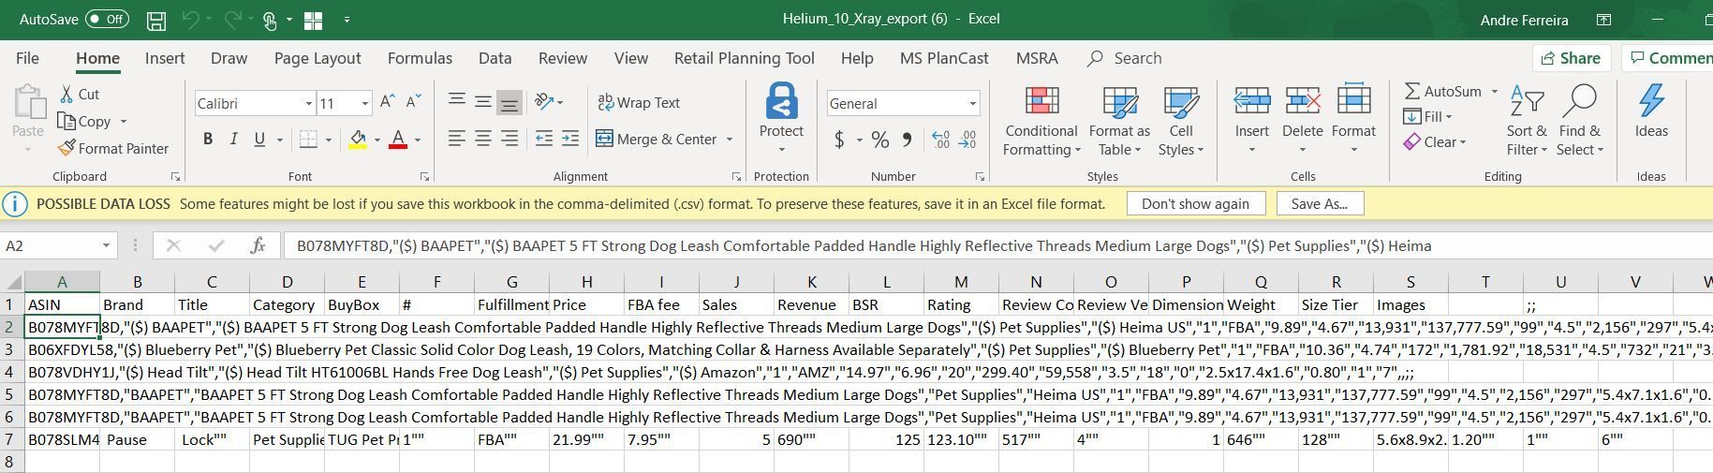Click Increase Decimal icon

[x=940, y=140]
